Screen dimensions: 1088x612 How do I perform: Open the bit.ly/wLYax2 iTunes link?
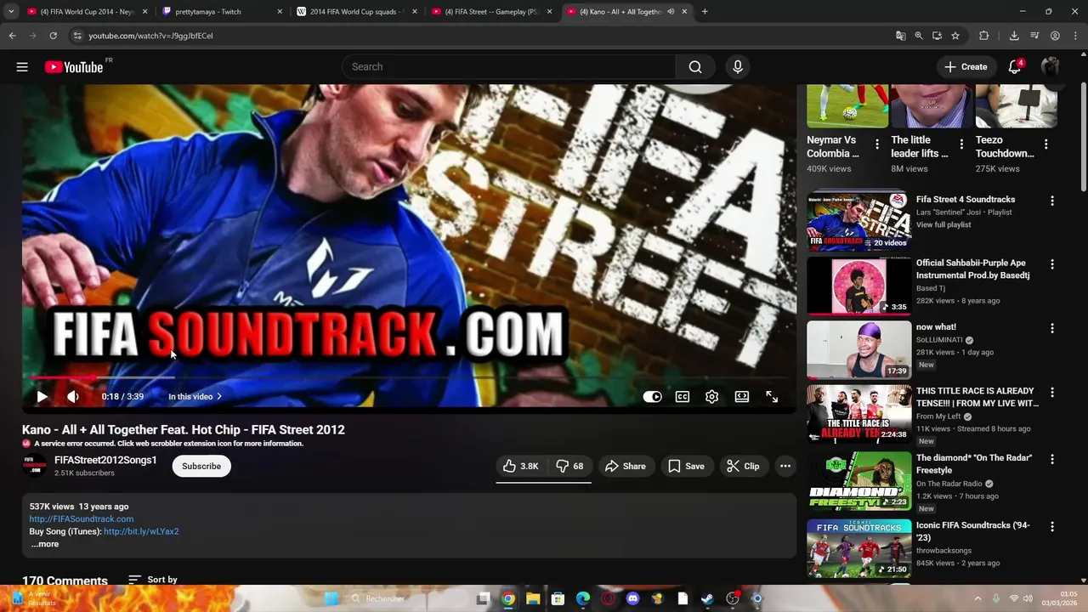141,531
